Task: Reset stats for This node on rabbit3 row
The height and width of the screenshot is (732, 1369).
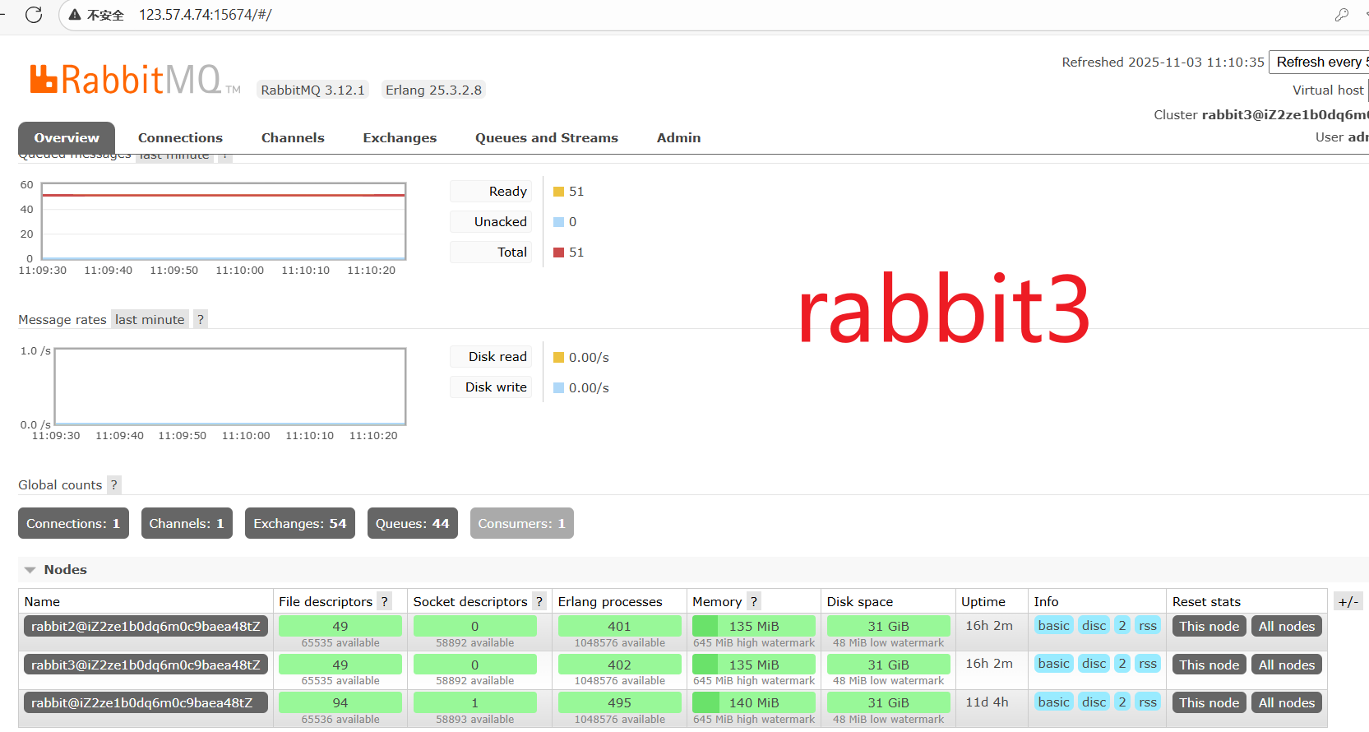Action: (x=1209, y=665)
